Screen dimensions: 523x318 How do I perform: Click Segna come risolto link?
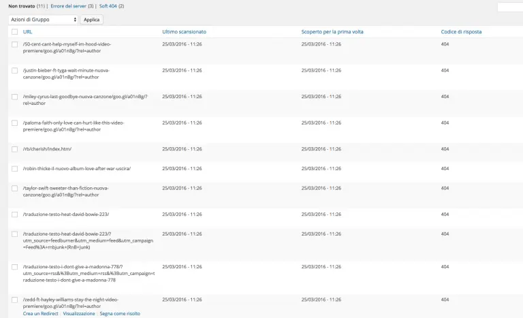[120, 314]
